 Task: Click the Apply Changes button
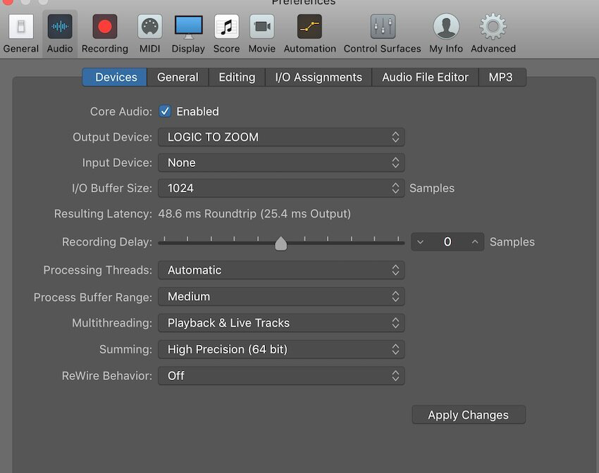(x=469, y=415)
